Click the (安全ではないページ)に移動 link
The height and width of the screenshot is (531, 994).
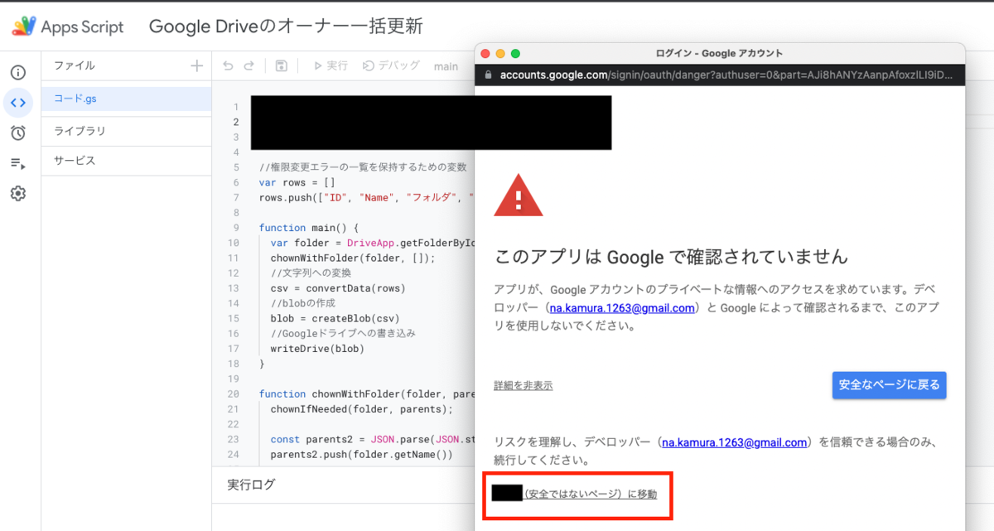[x=591, y=494]
